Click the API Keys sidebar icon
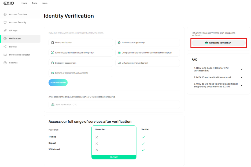Screen dimensions: 251x167 [5, 31]
